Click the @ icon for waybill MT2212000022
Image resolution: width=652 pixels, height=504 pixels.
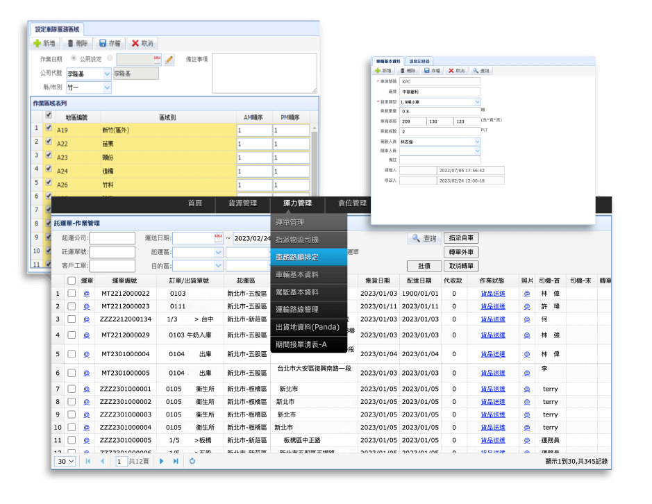coord(87,294)
